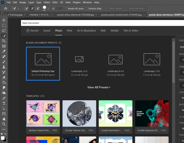This screenshot has height=143, width=184.
Task: Click the background color swatch
Action: pyautogui.click(x=5, y=140)
